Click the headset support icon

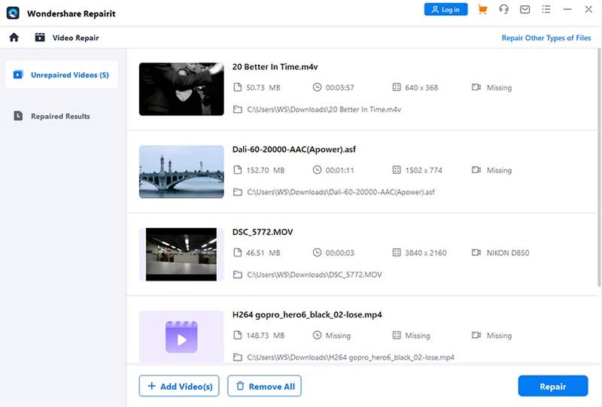[504, 10]
